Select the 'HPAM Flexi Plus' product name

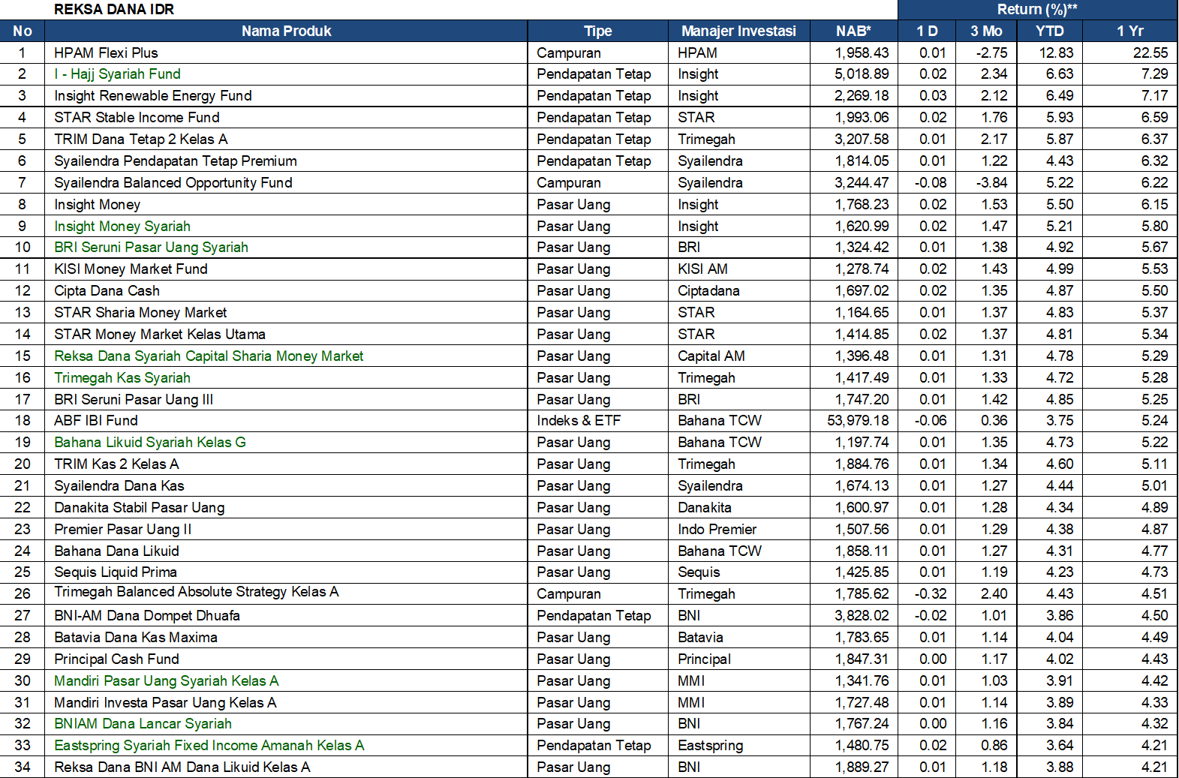[x=106, y=53]
